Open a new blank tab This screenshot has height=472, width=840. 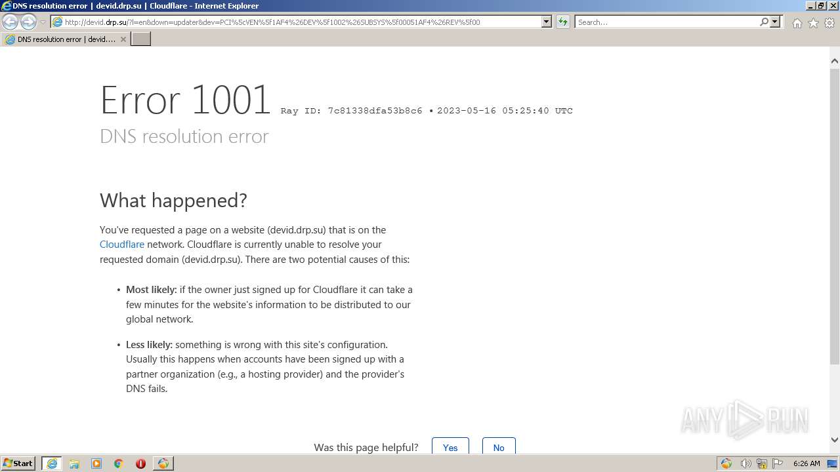click(x=141, y=39)
